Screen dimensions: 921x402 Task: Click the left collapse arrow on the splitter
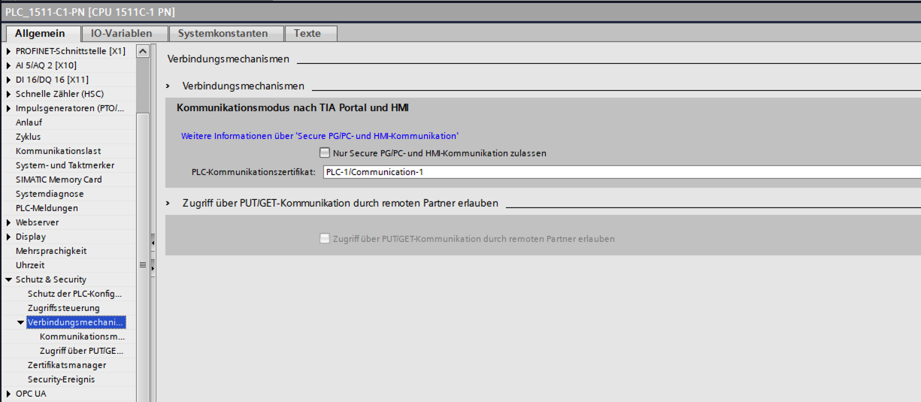(x=153, y=243)
